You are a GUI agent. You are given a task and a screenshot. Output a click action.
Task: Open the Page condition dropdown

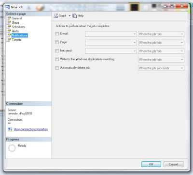tap(161, 43)
